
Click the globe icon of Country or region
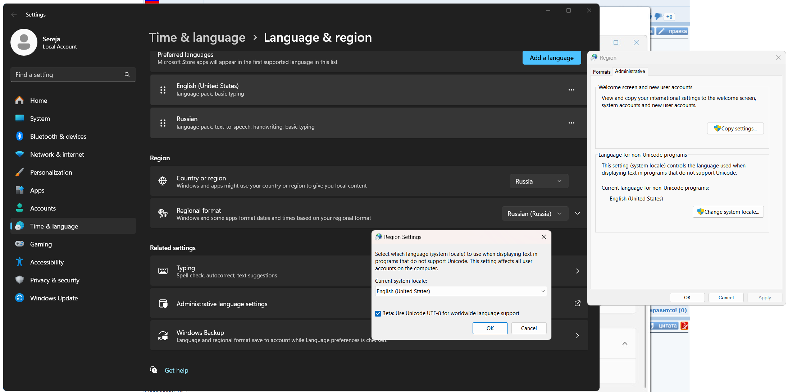click(x=163, y=181)
